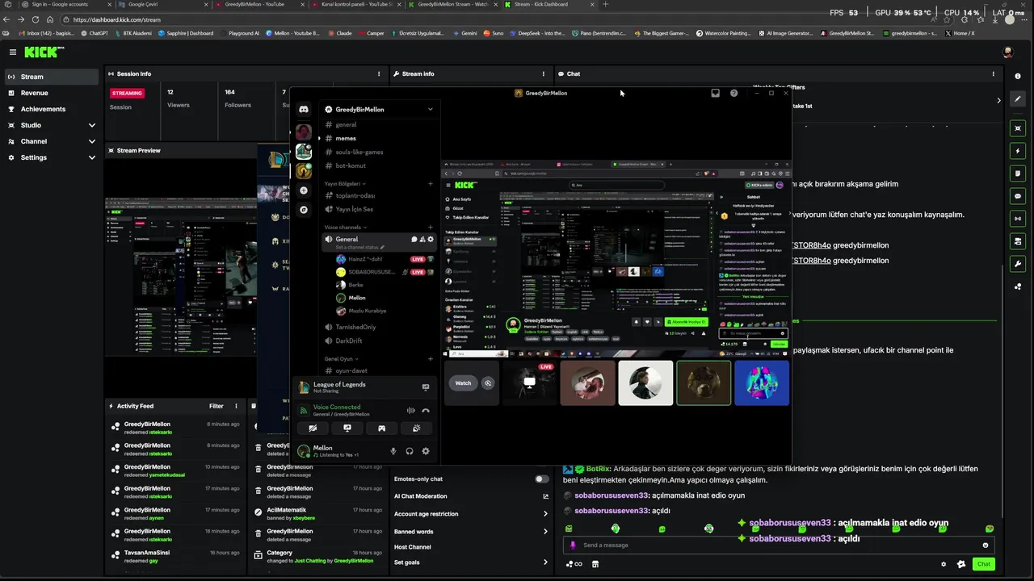
Task: Click Watch button on Discord stream
Action: pyautogui.click(x=463, y=383)
